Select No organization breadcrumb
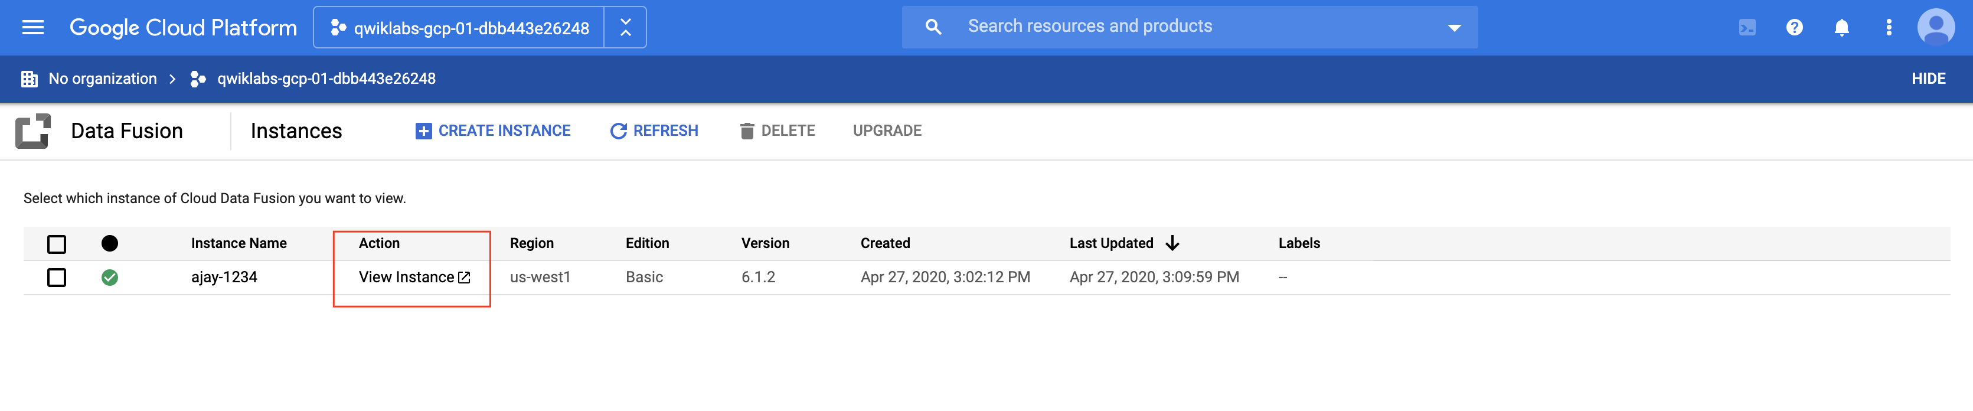The height and width of the screenshot is (411, 1973). (x=103, y=79)
